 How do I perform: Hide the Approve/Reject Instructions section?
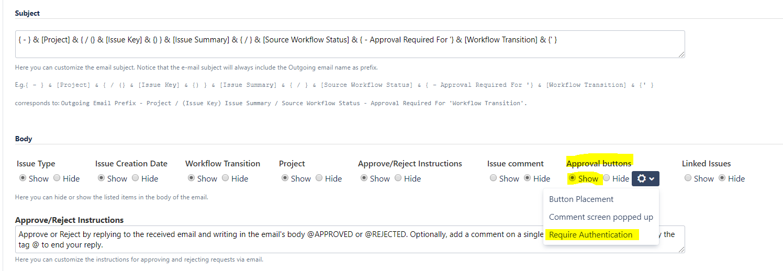(398, 178)
